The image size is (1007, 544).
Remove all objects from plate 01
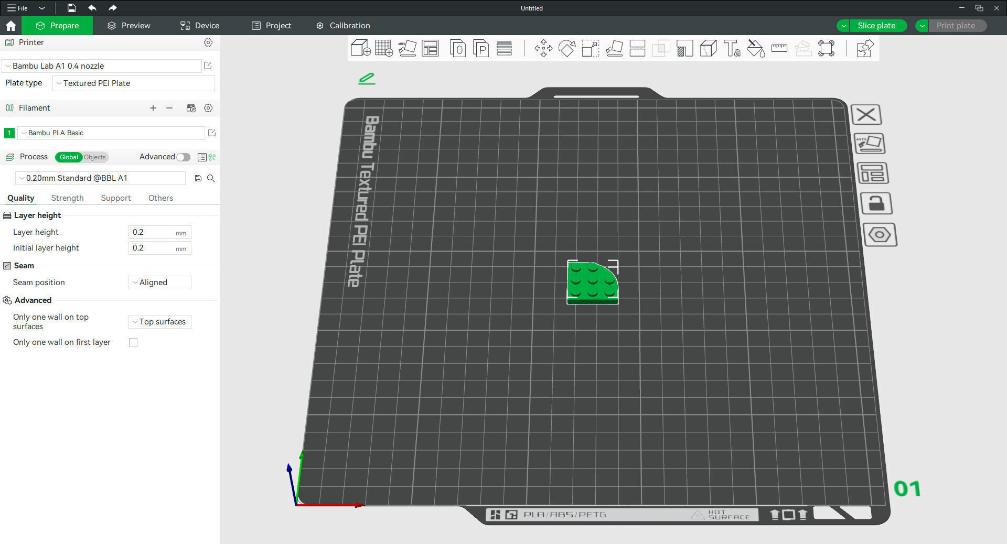click(866, 115)
